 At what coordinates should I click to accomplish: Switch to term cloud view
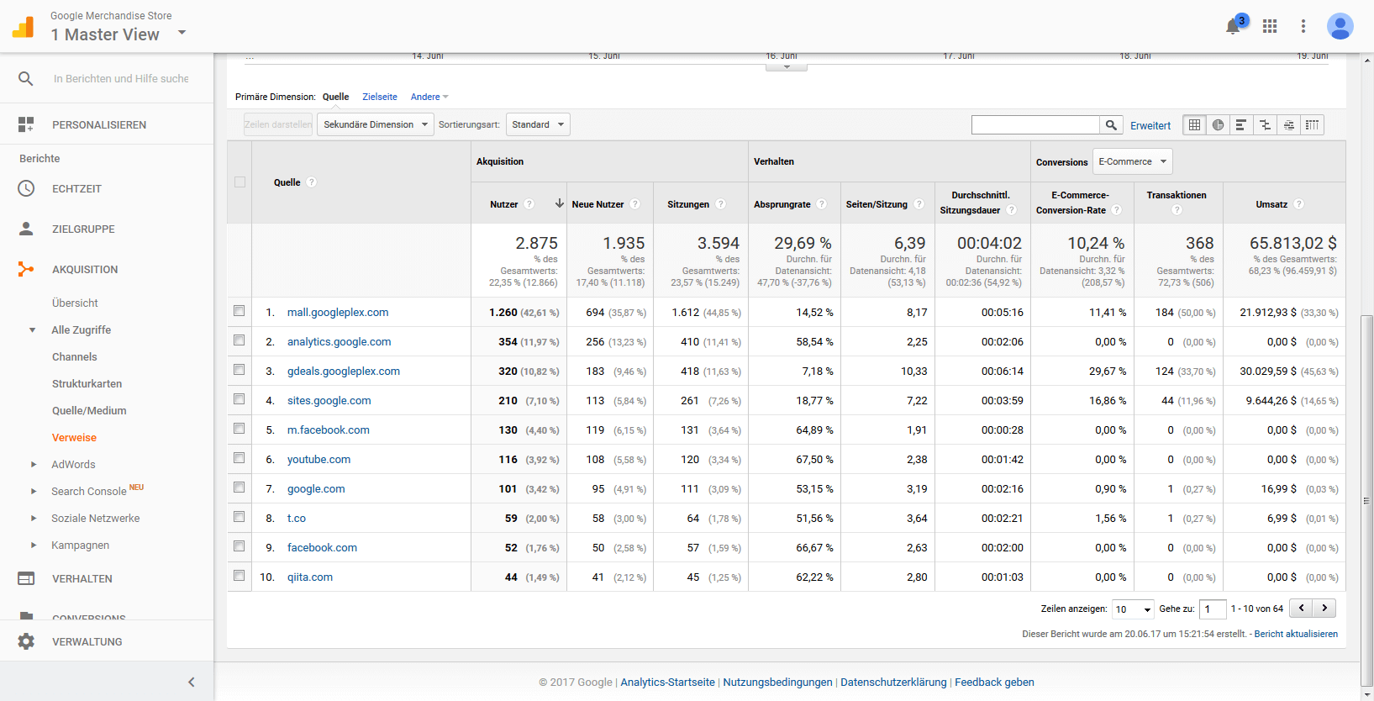coord(1288,125)
